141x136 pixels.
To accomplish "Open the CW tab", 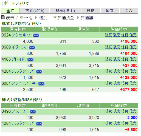I will 129,11.
